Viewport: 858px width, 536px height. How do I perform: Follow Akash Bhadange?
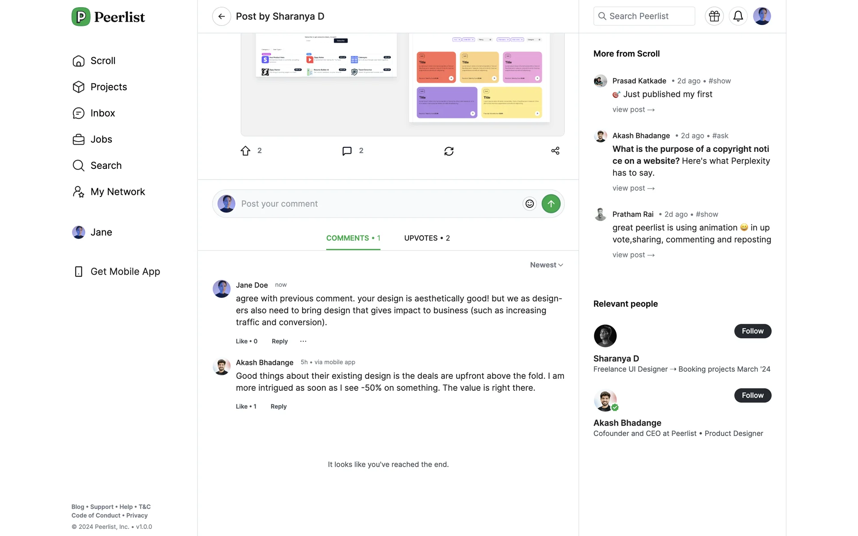pyautogui.click(x=753, y=395)
